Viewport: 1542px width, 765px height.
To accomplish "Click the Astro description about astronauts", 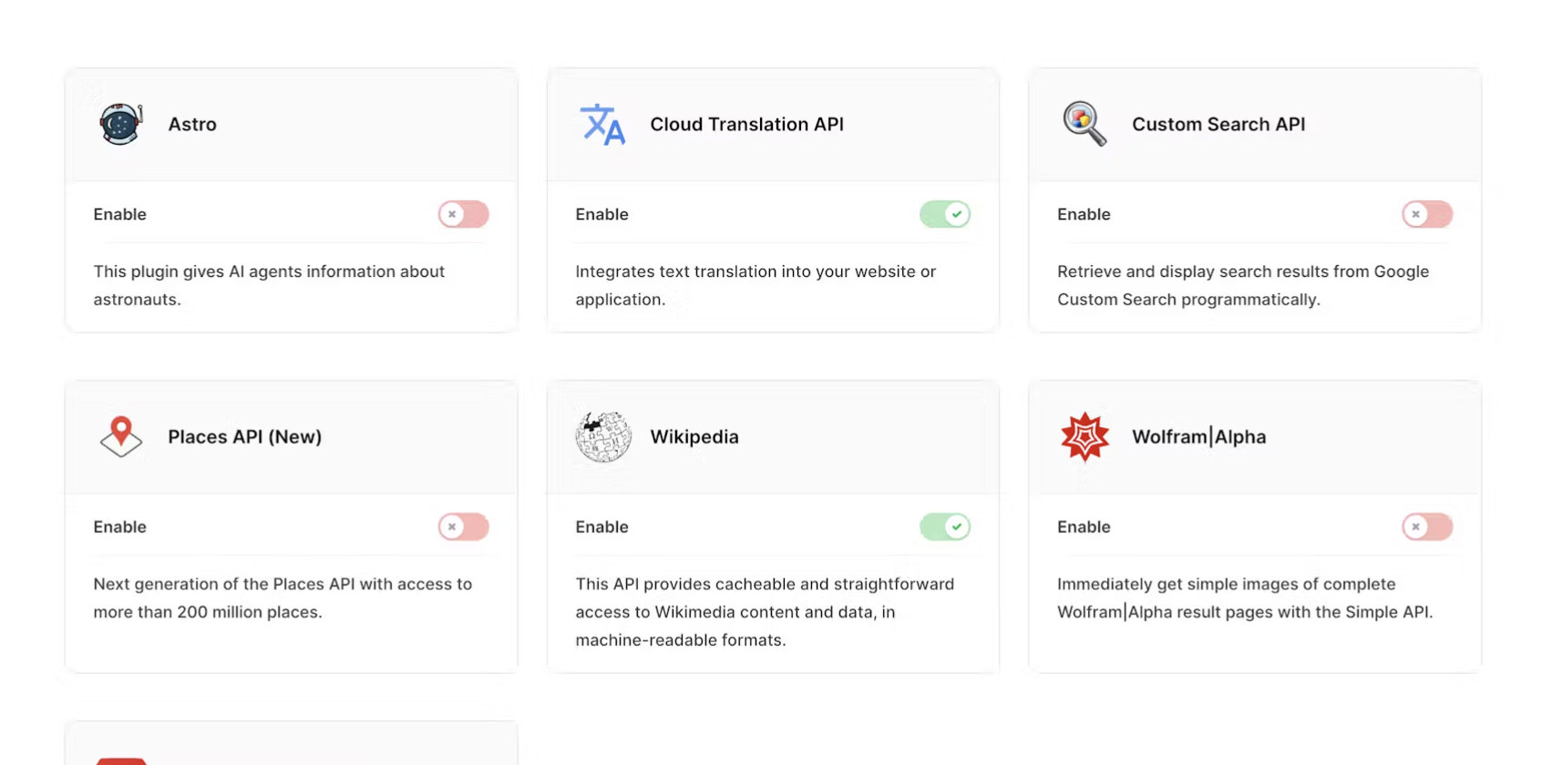I will [269, 285].
